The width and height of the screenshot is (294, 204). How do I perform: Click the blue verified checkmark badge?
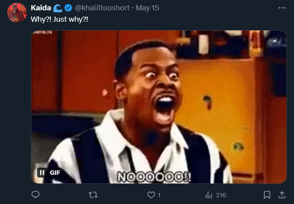68,8
